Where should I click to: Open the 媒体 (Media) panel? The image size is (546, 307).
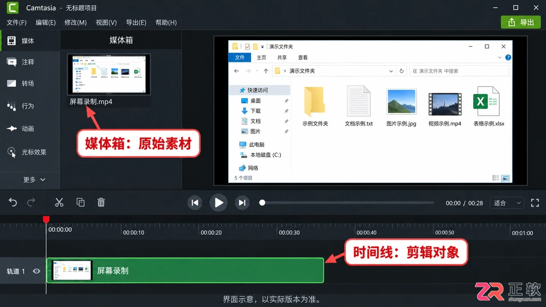click(x=30, y=41)
